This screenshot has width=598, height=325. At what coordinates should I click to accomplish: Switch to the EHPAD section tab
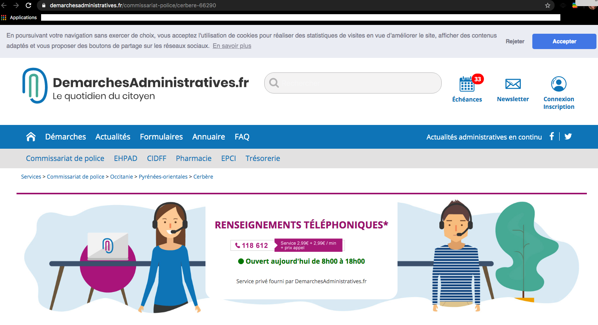pyautogui.click(x=126, y=158)
